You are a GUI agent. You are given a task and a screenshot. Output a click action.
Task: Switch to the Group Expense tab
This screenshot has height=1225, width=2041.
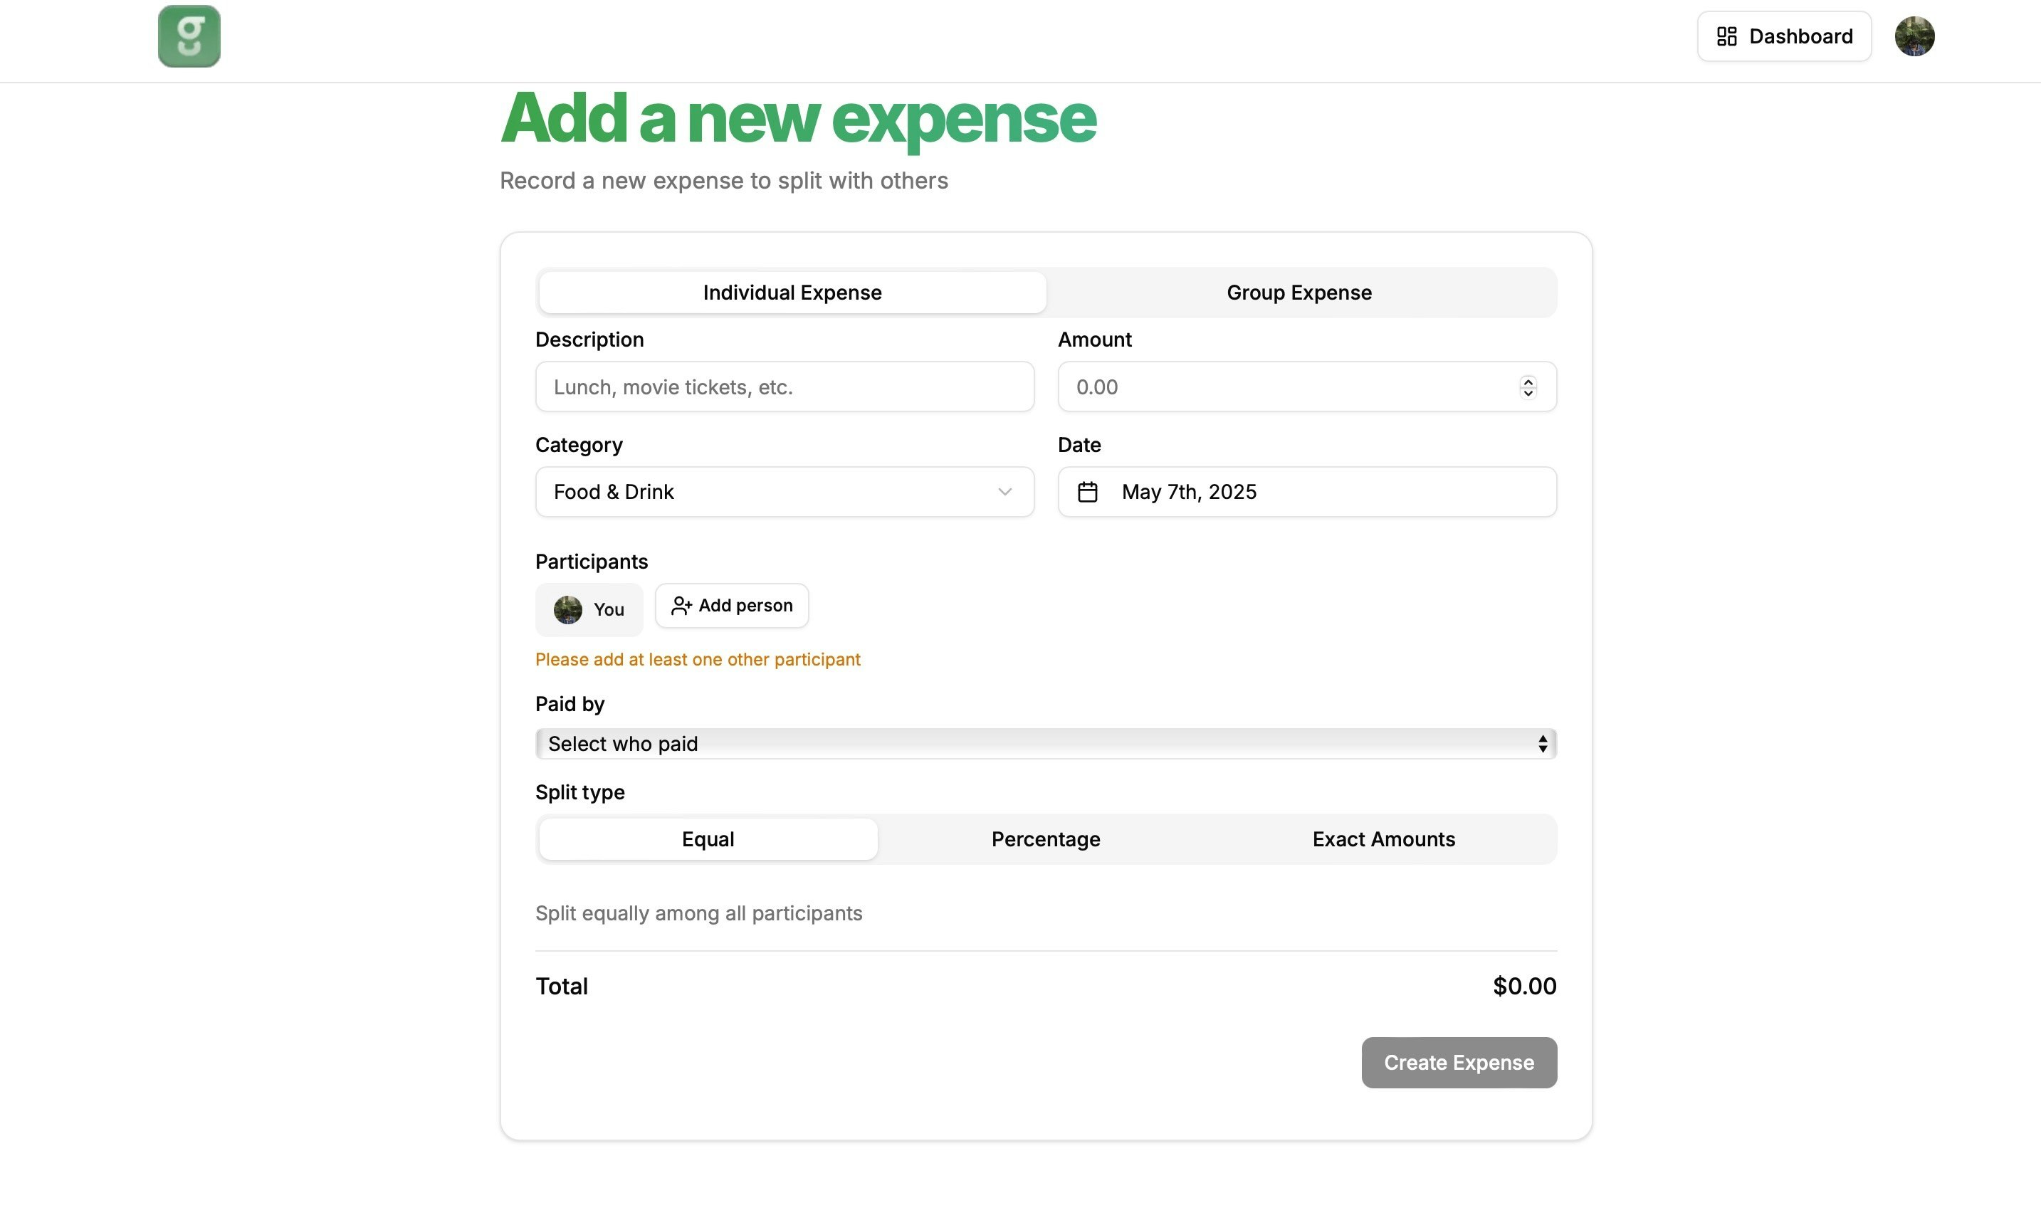pyautogui.click(x=1299, y=293)
